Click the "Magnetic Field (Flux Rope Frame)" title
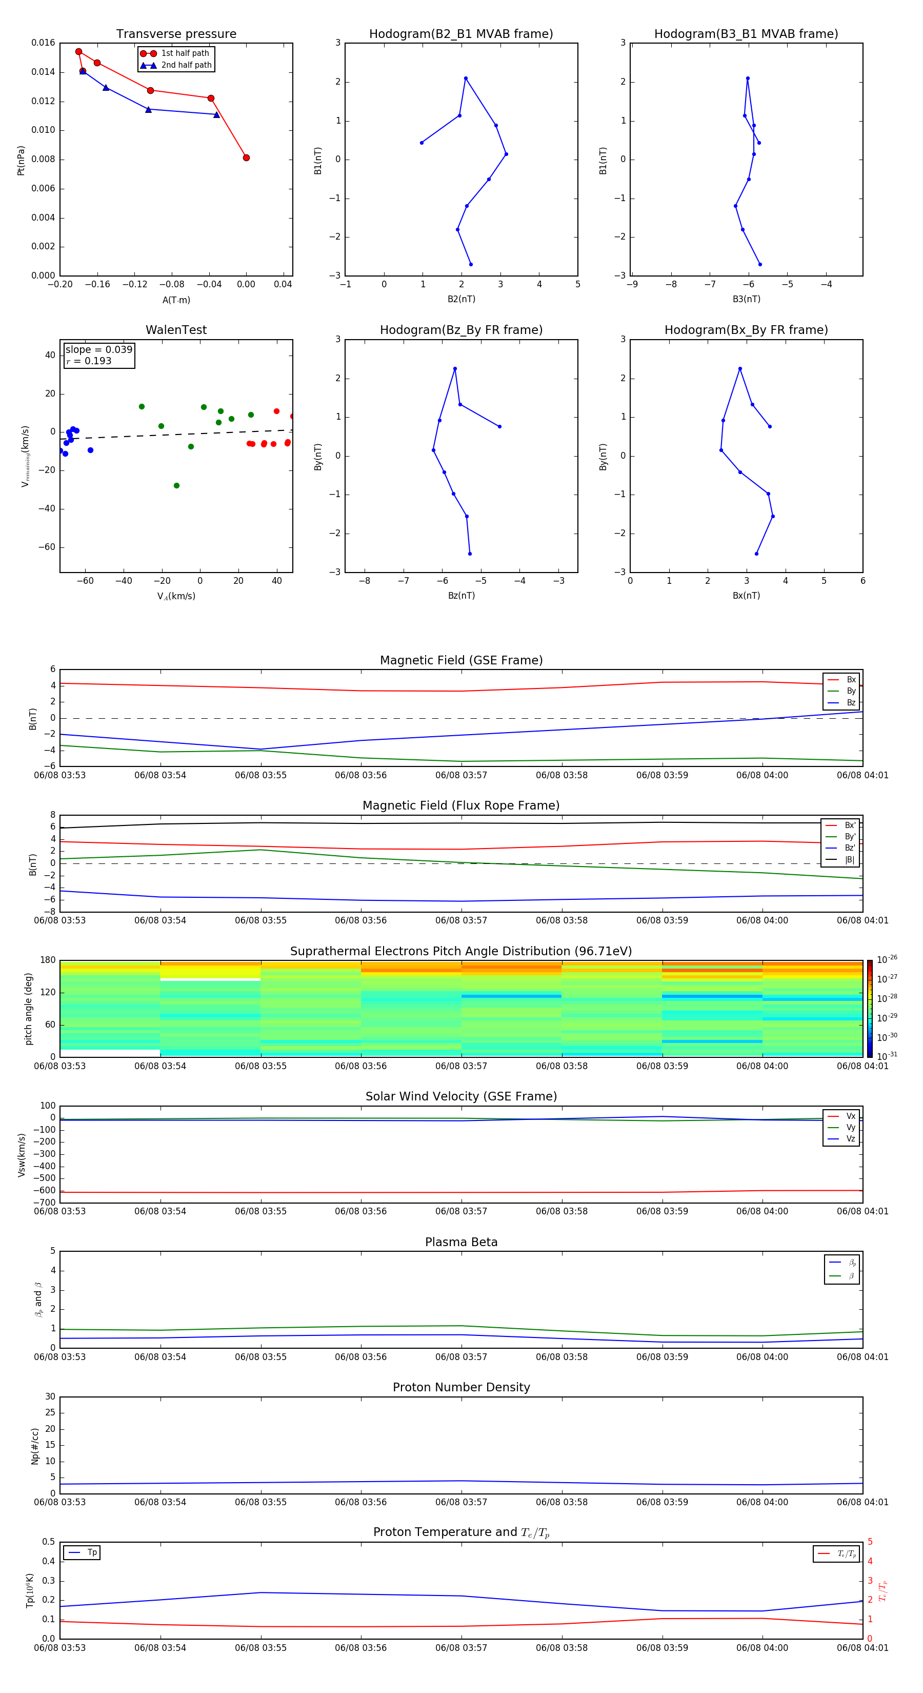The height and width of the screenshot is (1693, 923). click(461, 806)
